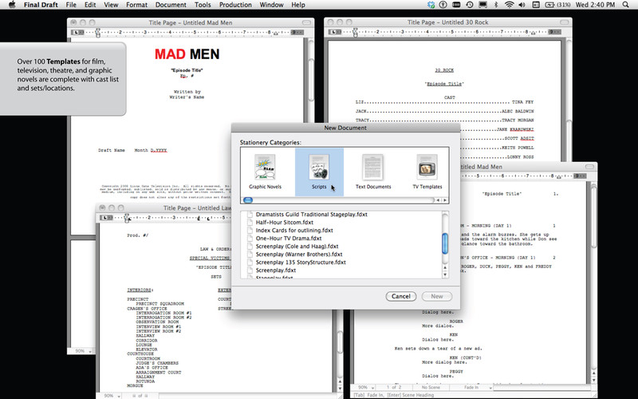Select the Scripts stationery category
Screen dimensions: 638x399
pos(319,172)
